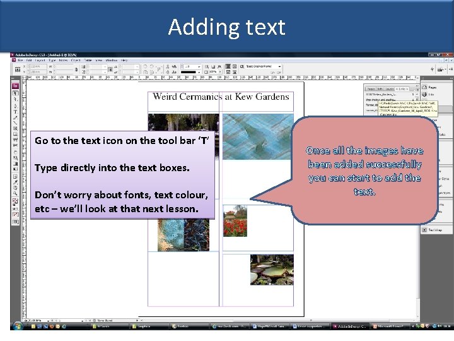Image resolution: width=454 pixels, height=341 pixels.
Task: Click the X position input field
Action: [x=38, y=67]
